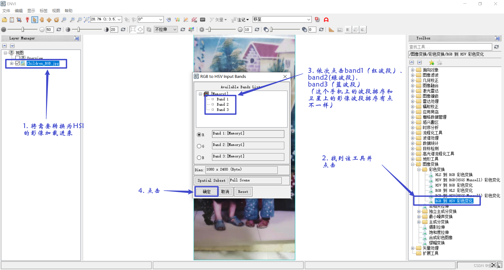This screenshot has width=504, height=270.
Task: Click the Data Manager clipboard icon
Action: [x=12, y=20]
